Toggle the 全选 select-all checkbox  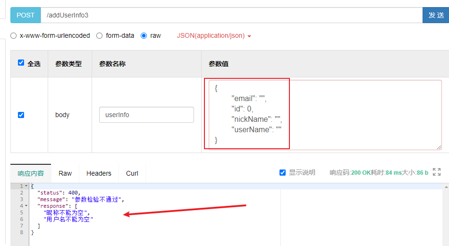pos(21,63)
